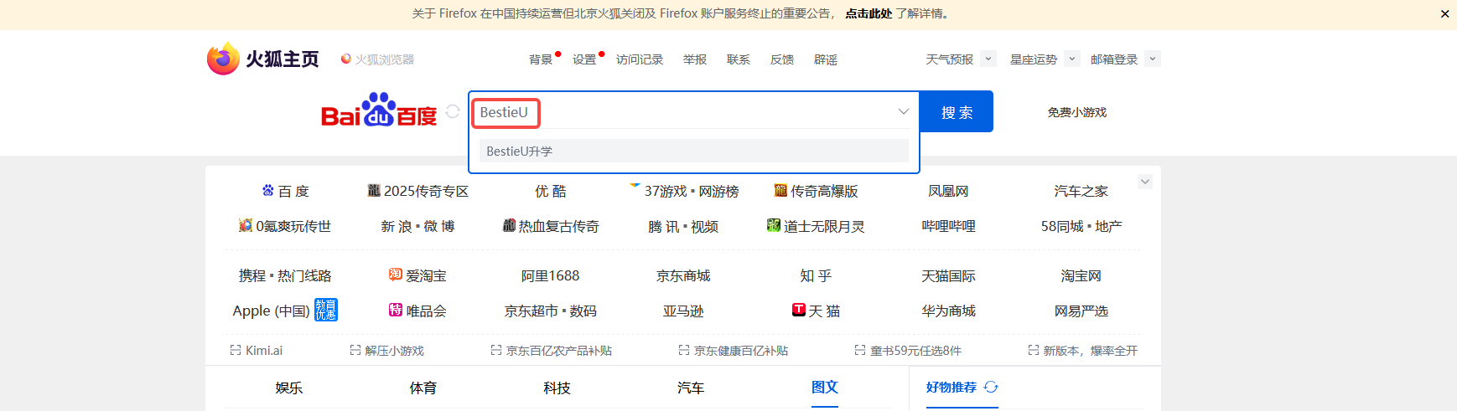This screenshot has width=1457, height=411.
Task: Expand the 星座运势 dropdown arrow
Action: [x=1072, y=59]
